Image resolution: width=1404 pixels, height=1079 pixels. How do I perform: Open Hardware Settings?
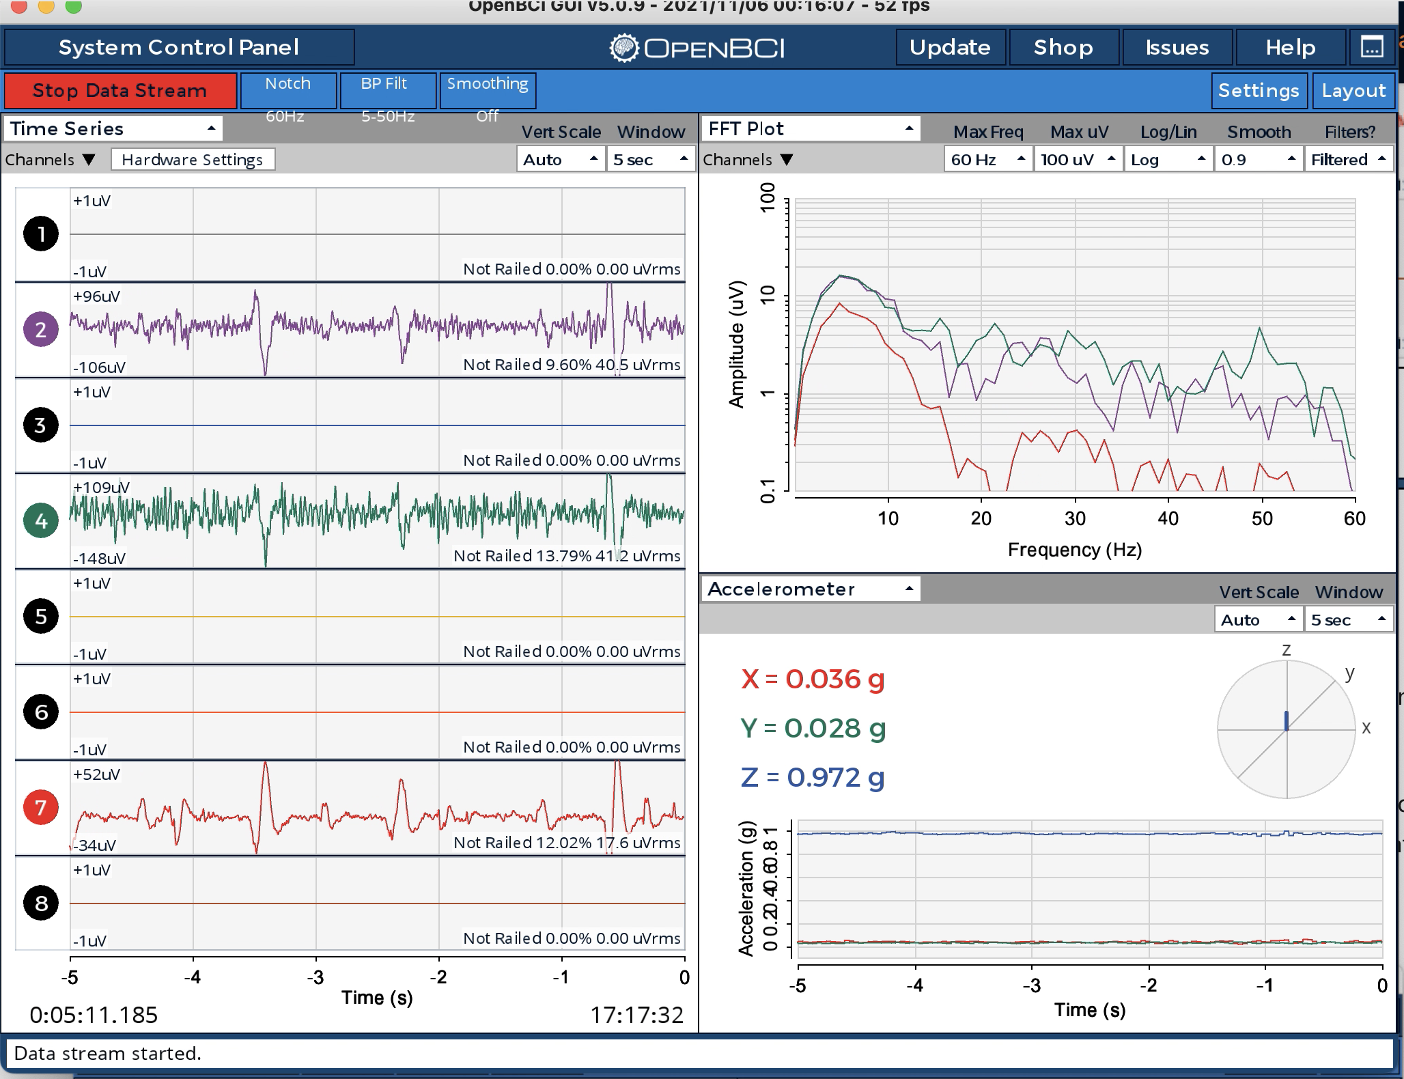point(193,159)
